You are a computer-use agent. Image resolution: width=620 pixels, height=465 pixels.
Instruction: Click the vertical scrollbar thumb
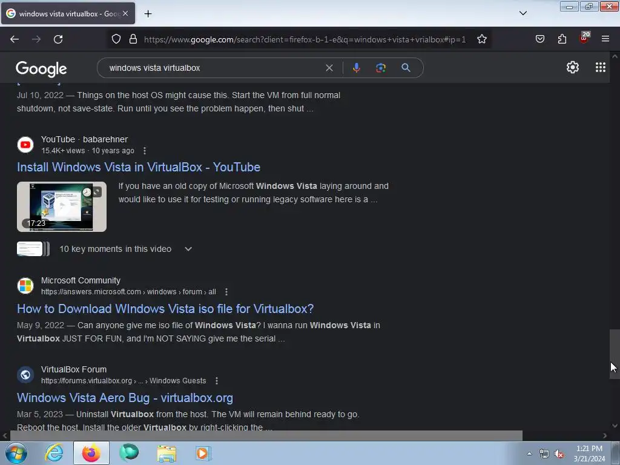(x=615, y=354)
